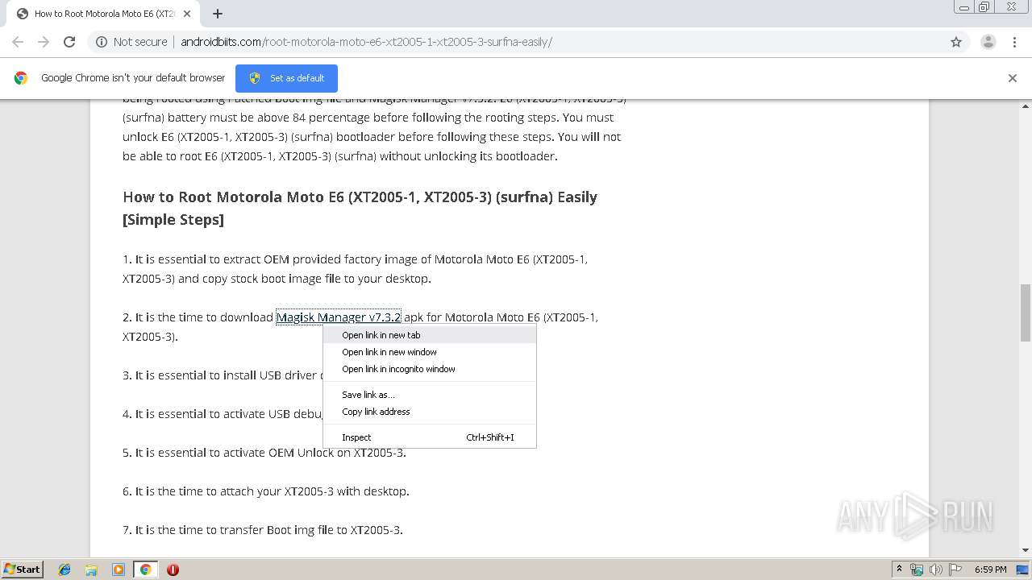1032x580 pixels.
Task: Open Windows Explorer folder in taskbar
Action: (91, 570)
